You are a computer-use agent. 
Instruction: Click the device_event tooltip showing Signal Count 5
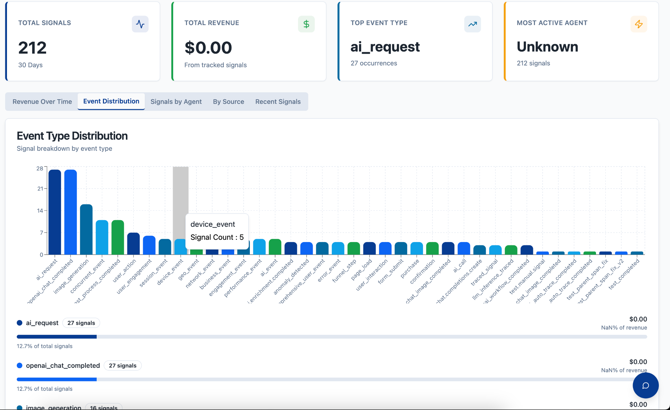click(217, 231)
